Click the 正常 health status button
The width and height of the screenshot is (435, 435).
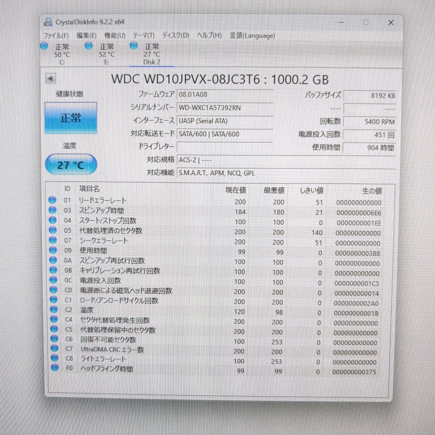pos(71,118)
